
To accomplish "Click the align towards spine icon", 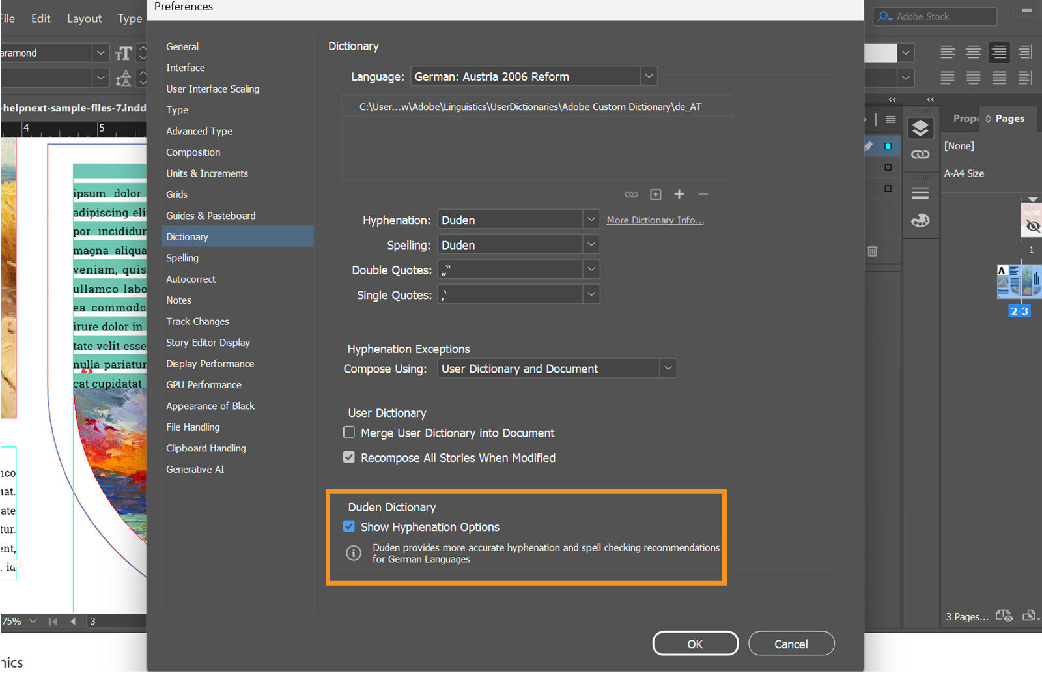I will coord(1025,52).
